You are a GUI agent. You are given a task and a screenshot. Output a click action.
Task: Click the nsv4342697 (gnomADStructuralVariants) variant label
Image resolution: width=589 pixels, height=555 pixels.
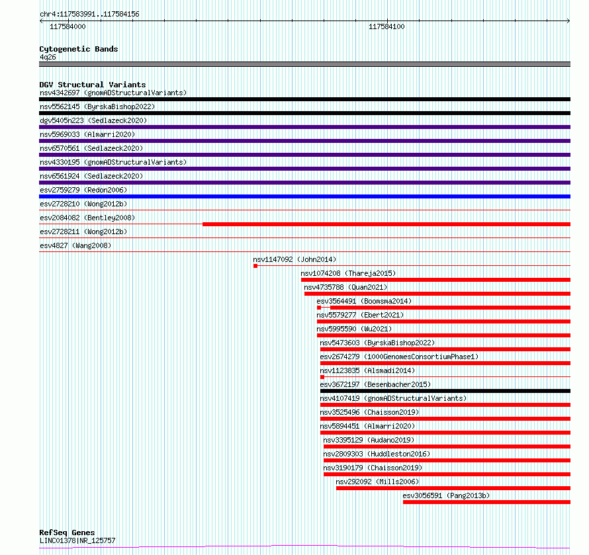113,93
